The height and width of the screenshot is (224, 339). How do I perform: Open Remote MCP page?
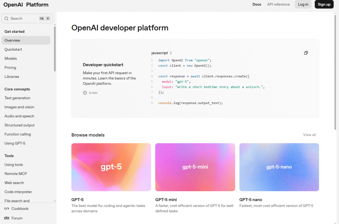click(16, 174)
